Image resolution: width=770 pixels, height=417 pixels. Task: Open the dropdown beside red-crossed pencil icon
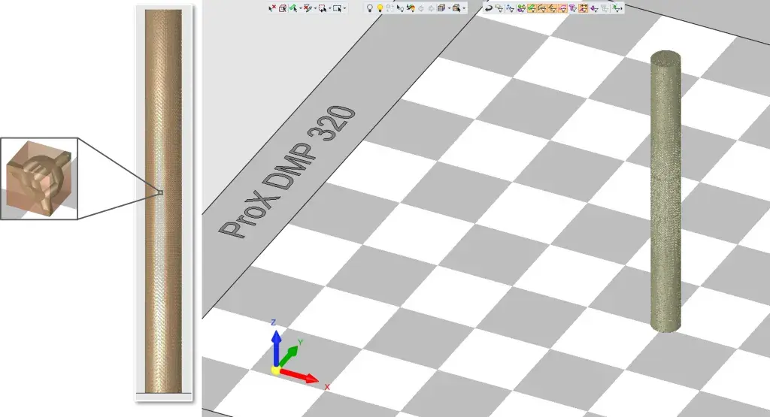315,8
